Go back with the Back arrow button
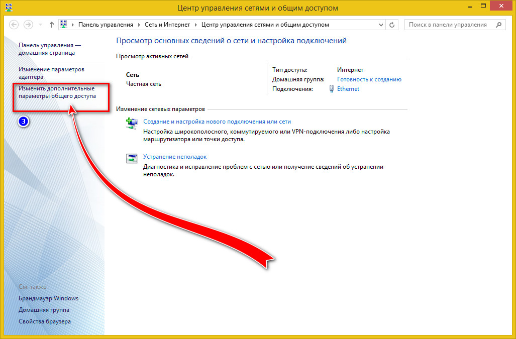 (14, 25)
